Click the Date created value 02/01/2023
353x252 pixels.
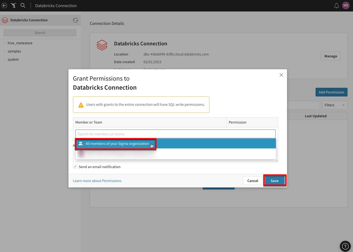pos(153,62)
